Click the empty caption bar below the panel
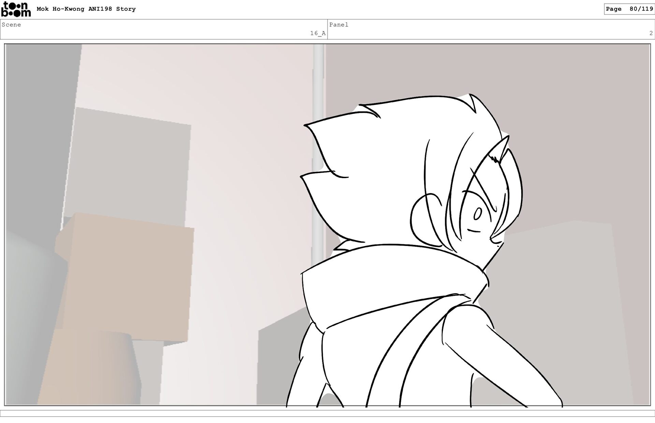The height and width of the screenshot is (423, 655). 327,413
